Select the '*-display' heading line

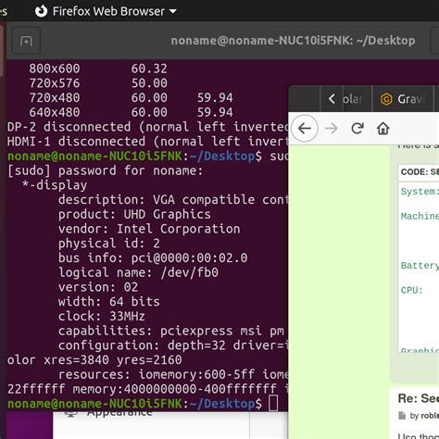click(55, 185)
